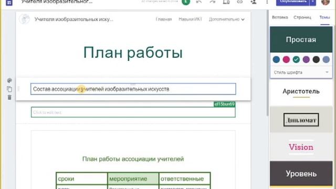Click site name in page header
336x189 pixels.
pos(73,19)
